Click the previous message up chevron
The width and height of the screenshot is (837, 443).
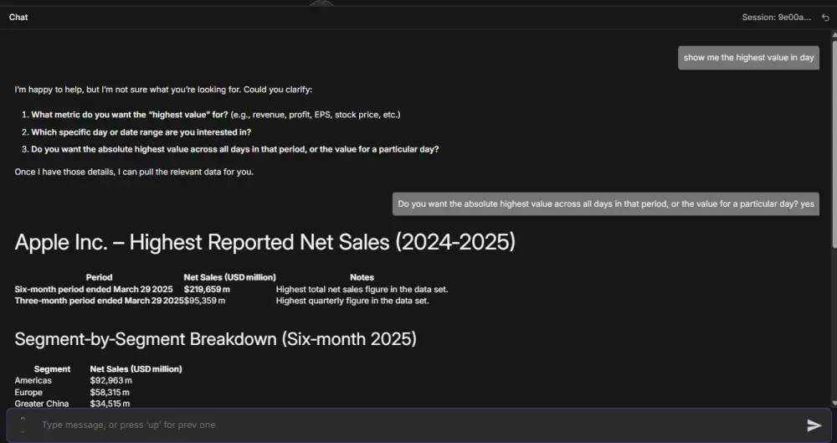[23, 419]
